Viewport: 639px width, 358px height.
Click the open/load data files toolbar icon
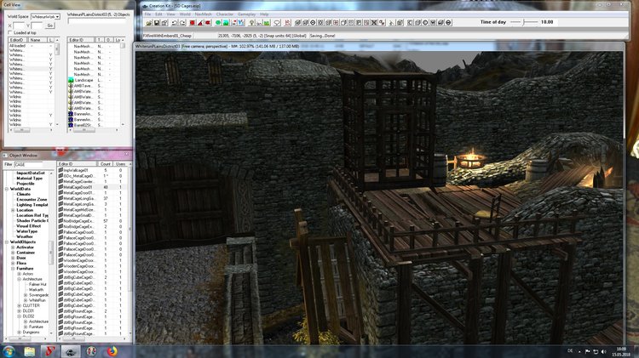pos(149,23)
